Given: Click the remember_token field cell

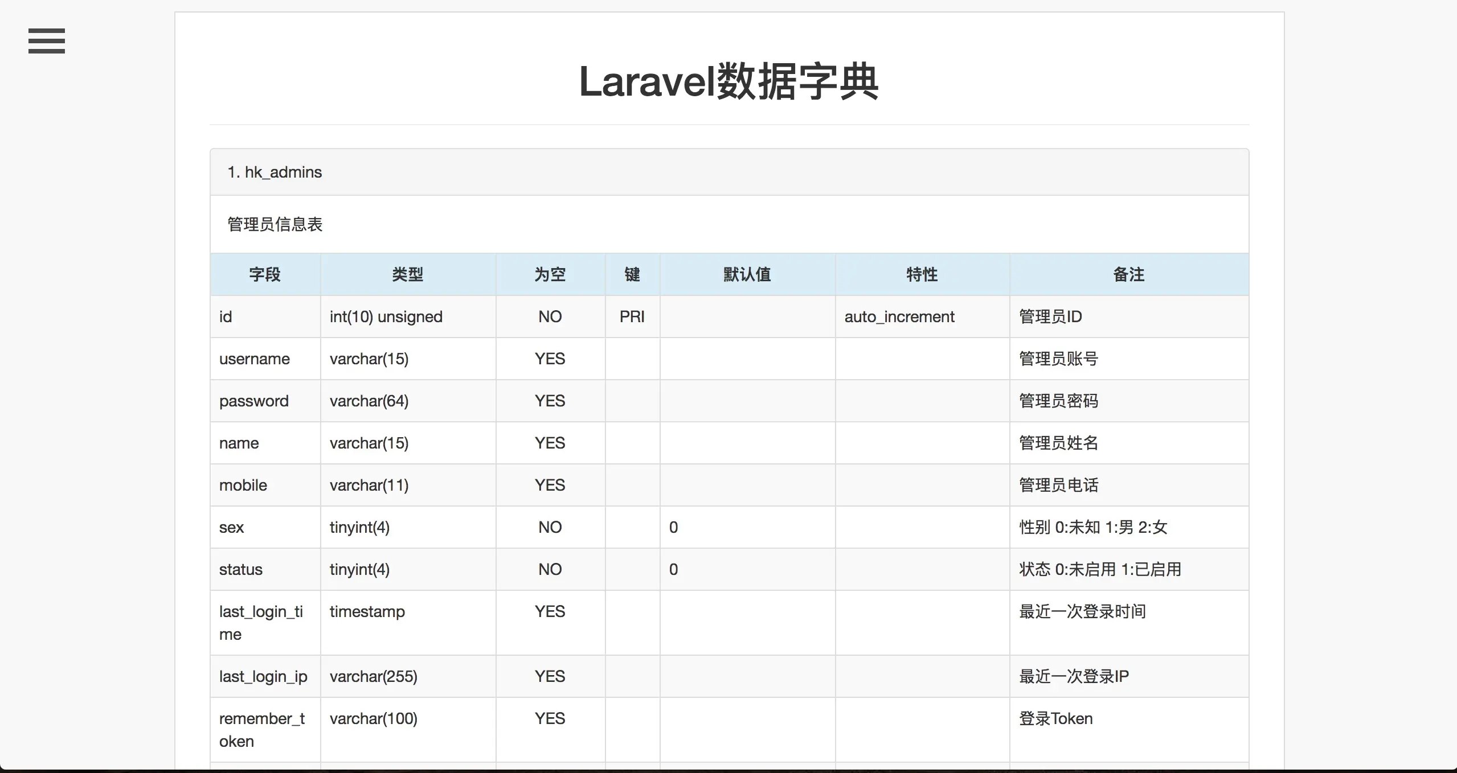Looking at the screenshot, I should pos(262,729).
